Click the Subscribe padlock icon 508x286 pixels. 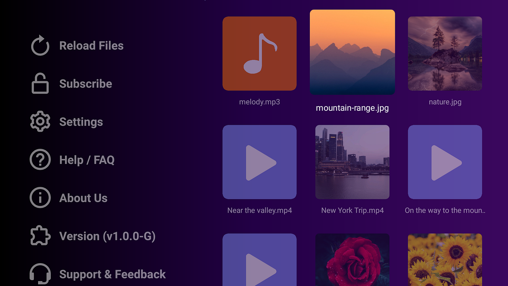(40, 83)
